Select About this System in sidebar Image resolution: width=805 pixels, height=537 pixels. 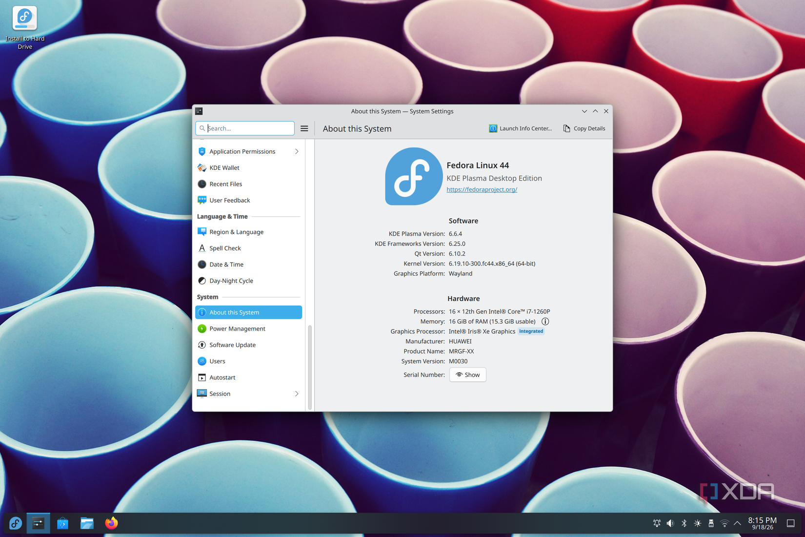pyautogui.click(x=249, y=312)
